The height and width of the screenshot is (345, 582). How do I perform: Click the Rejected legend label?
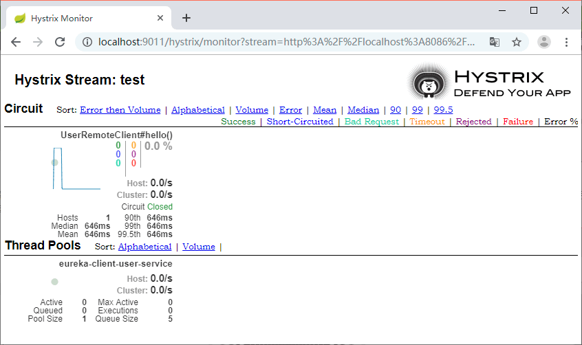point(473,122)
